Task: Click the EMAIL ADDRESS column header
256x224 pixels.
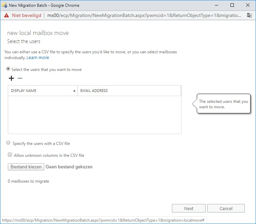Action: pyautogui.click(x=129, y=91)
